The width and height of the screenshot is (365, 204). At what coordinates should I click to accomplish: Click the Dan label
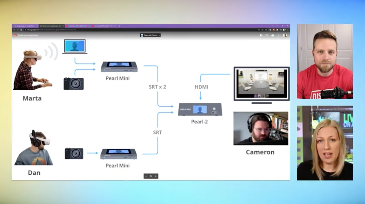tap(34, 173)
